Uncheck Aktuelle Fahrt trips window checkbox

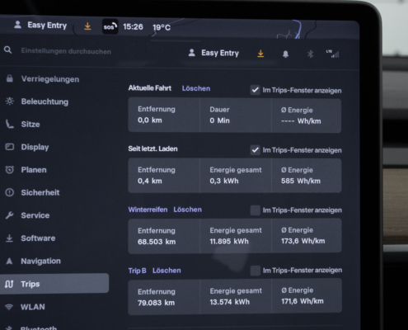[255, 90]
